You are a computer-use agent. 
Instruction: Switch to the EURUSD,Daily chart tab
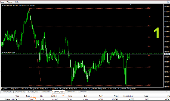click(x=33, y=92)
